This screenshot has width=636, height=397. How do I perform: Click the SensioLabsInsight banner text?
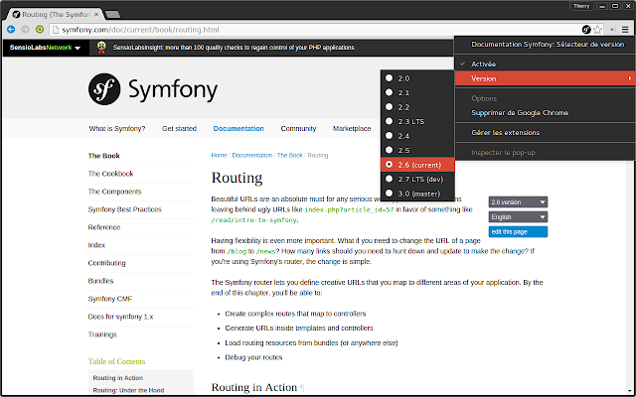234,48
